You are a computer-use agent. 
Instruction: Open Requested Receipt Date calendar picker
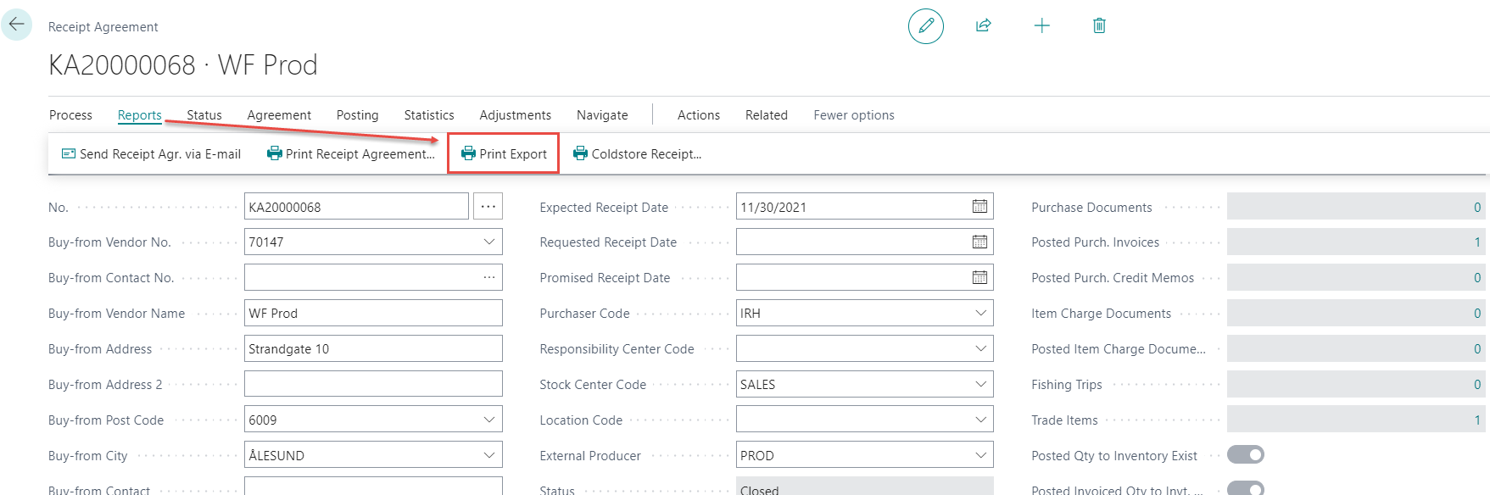pos(979,242)
